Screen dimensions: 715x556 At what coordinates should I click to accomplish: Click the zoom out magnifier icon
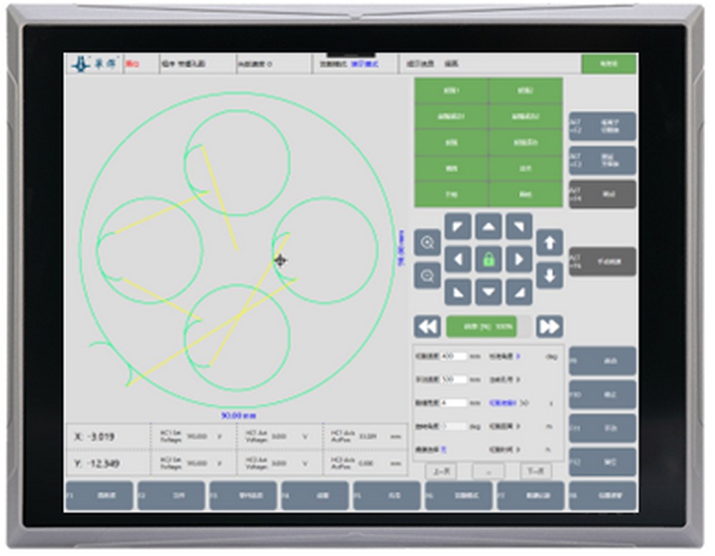[x=428, y=275]
